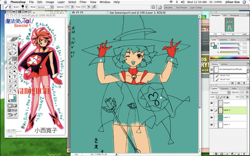Activate the Eyedropper tool
The width and height of the screenshot is (250, 156).
[15, 86]
